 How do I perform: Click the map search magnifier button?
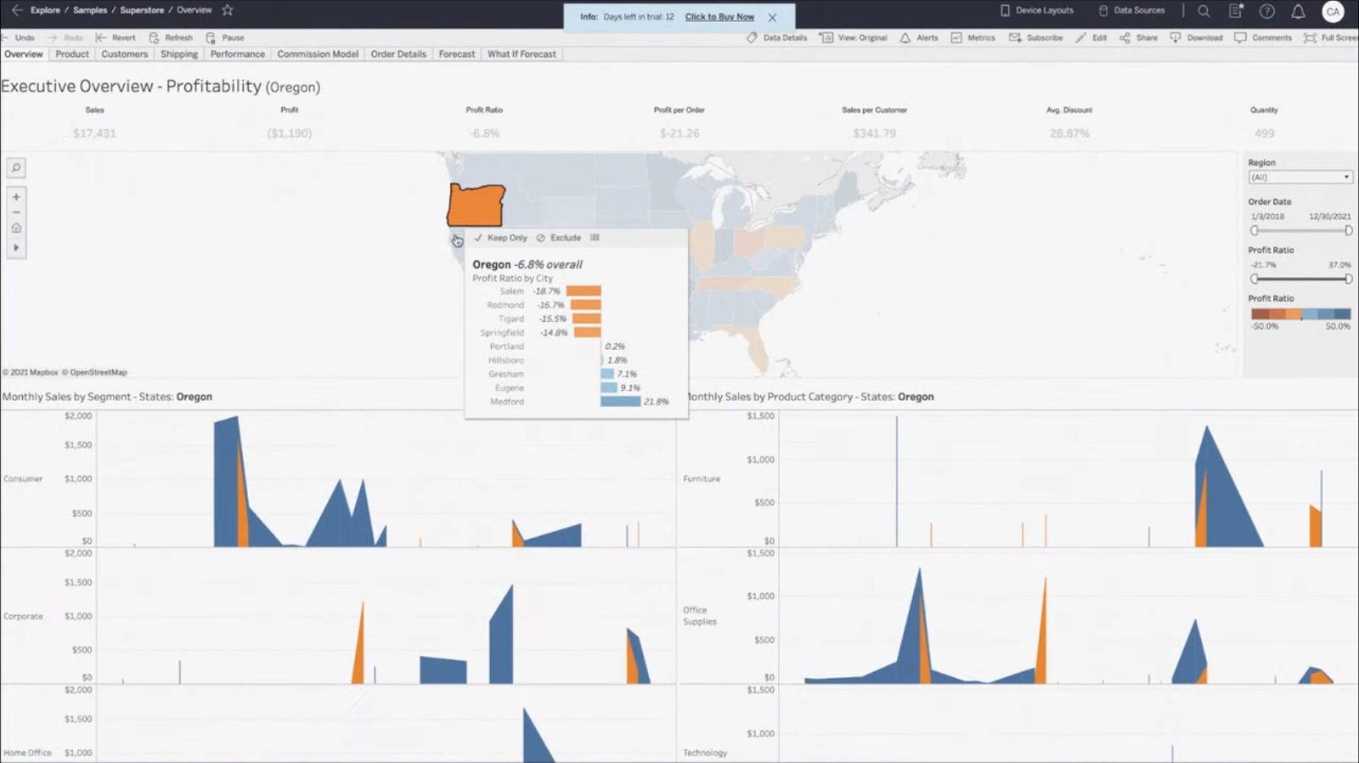16,168
